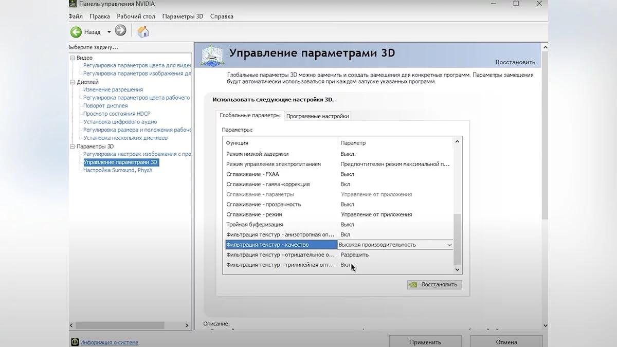Click the Отмена button
This screenshot has height=347, width=617.
click(506, 342)
